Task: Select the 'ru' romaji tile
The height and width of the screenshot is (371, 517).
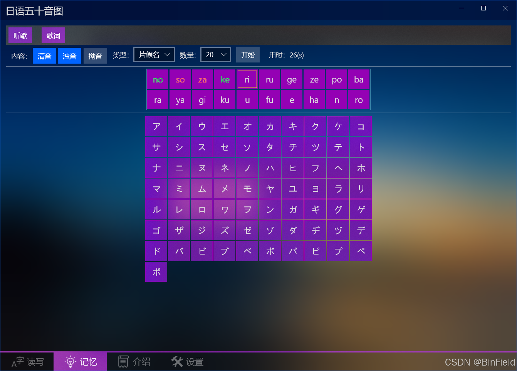Action: pyautogui.click(x=270, y=79)
